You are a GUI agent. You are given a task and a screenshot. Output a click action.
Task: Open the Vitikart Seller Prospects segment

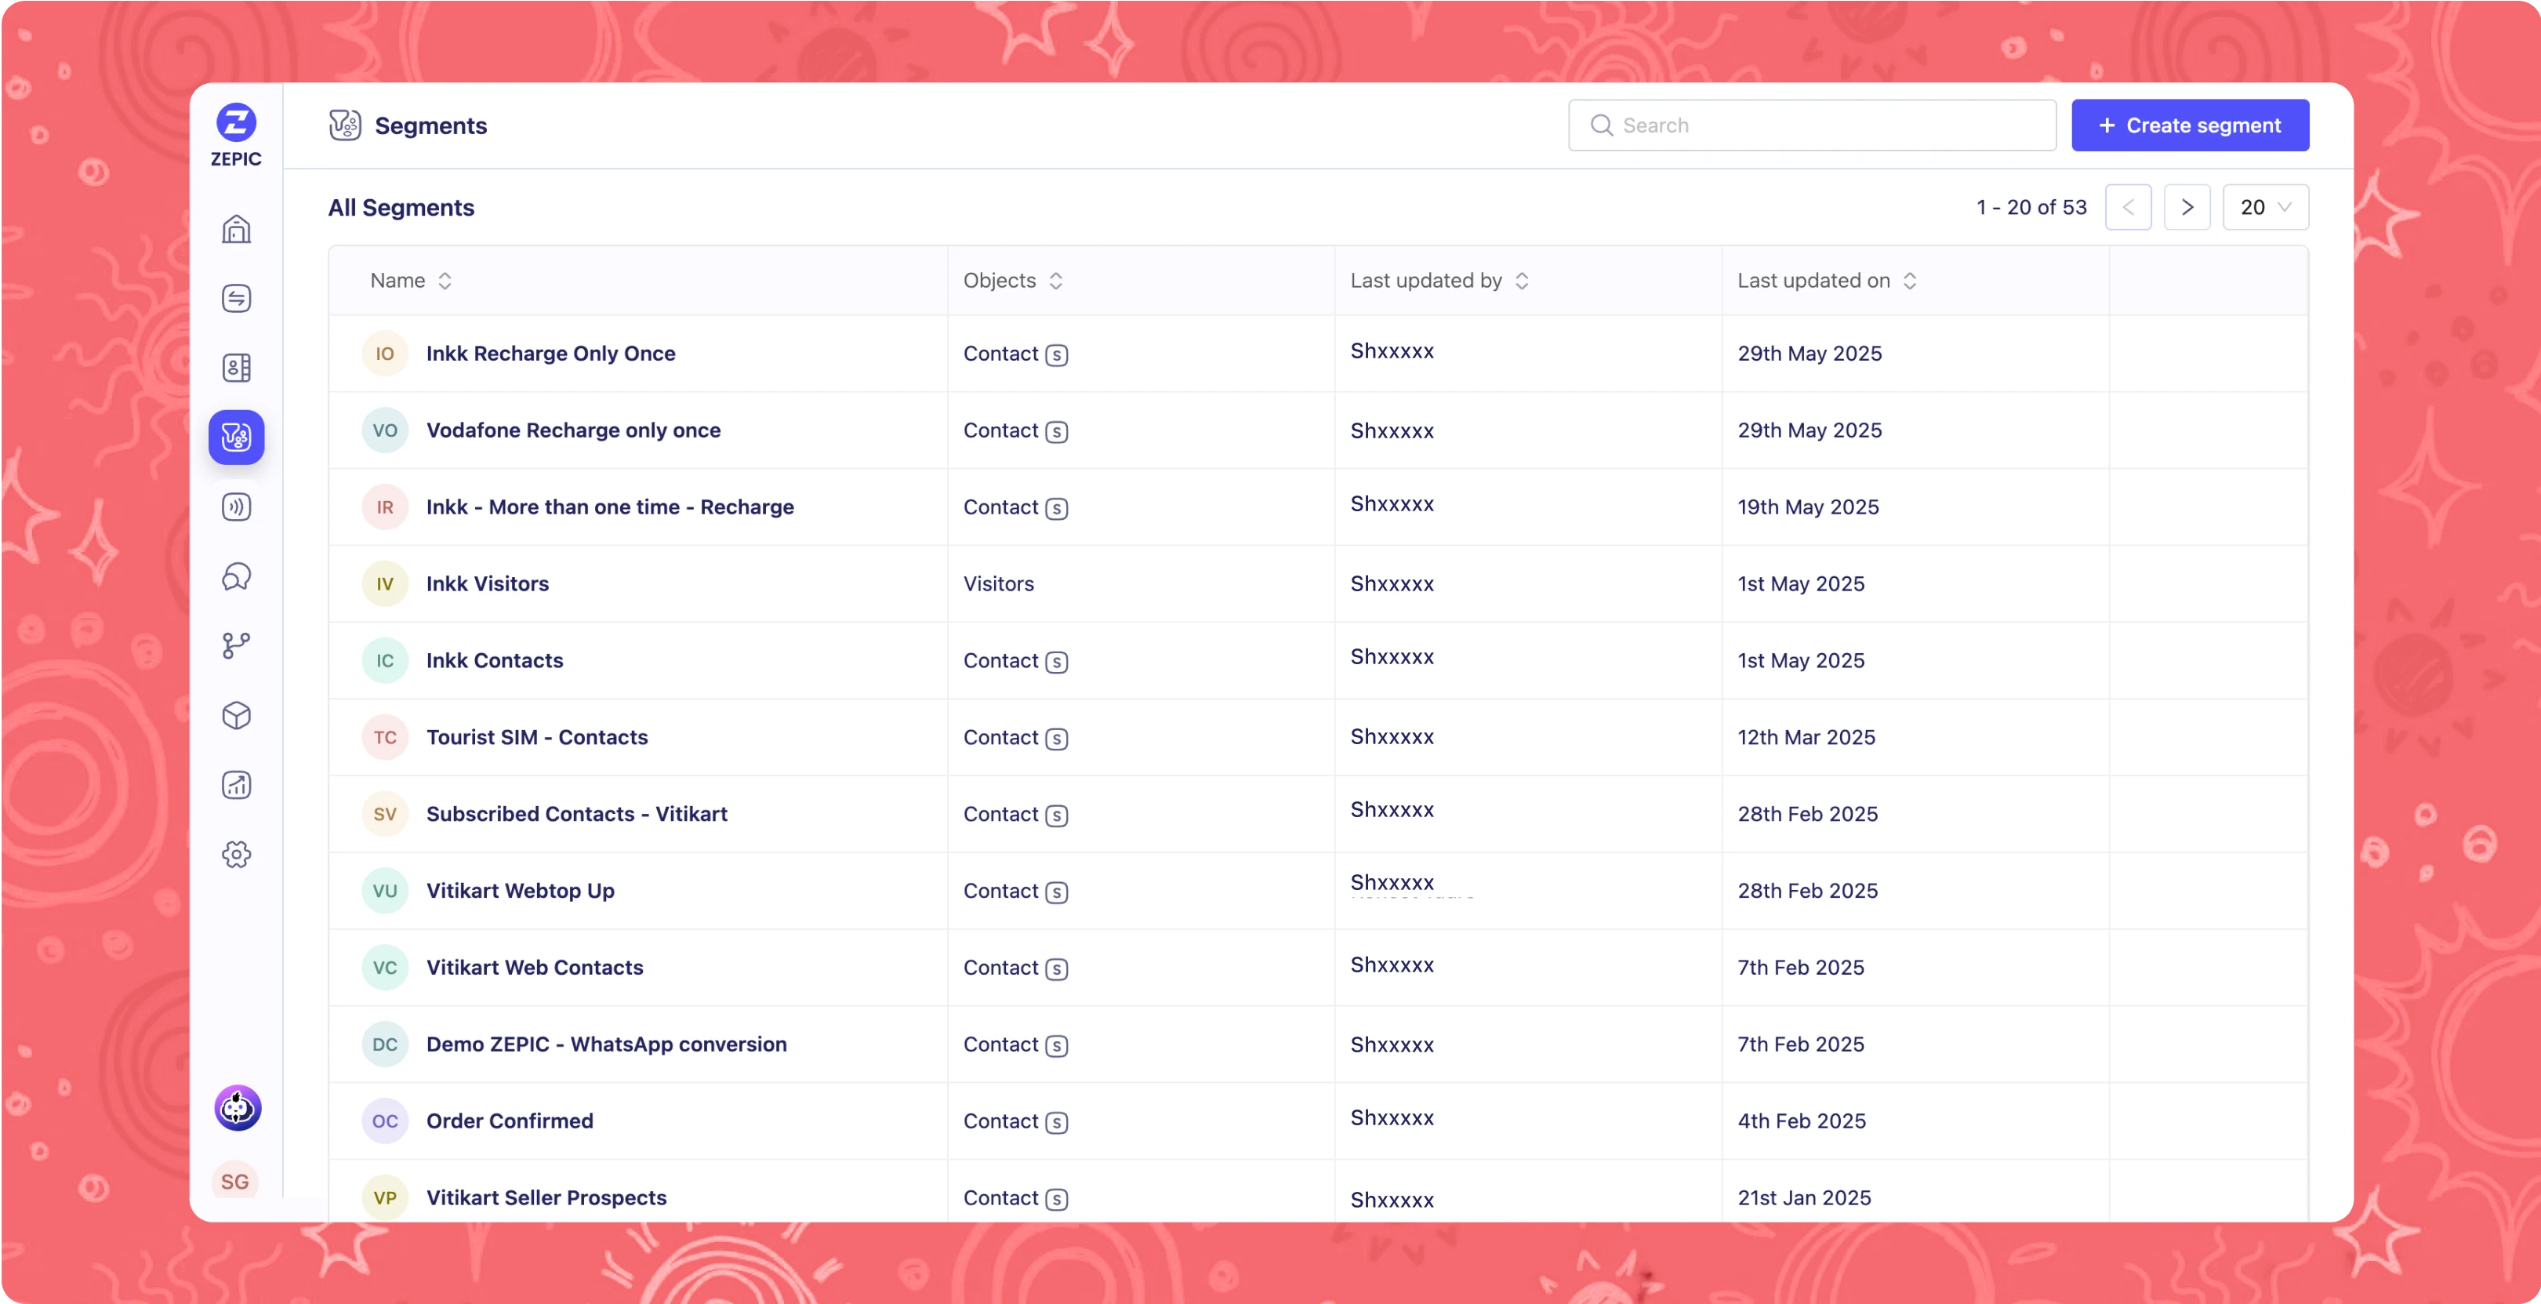tap(546, 1197)
